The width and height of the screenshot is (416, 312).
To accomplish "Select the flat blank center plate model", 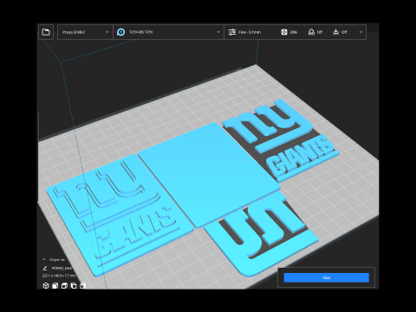I will (x=210, y=175).
